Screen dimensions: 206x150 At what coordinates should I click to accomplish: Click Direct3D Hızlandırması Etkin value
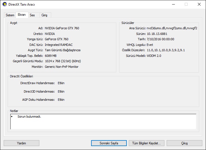61,91
